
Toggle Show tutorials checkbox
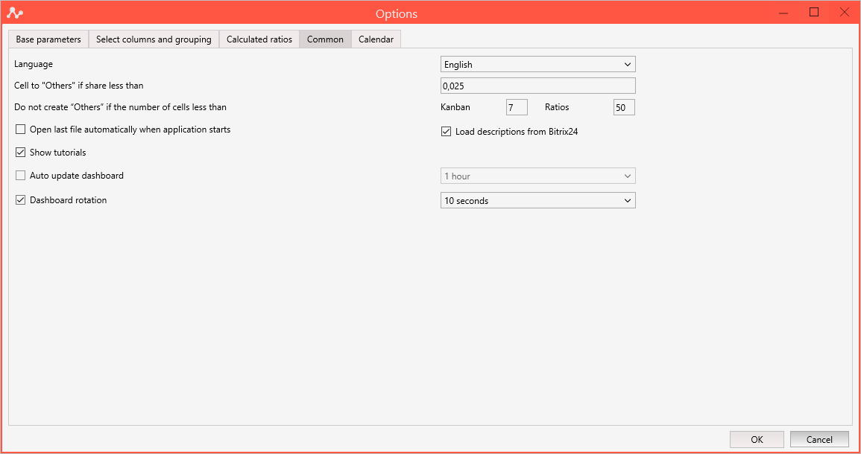coord(21,153)
